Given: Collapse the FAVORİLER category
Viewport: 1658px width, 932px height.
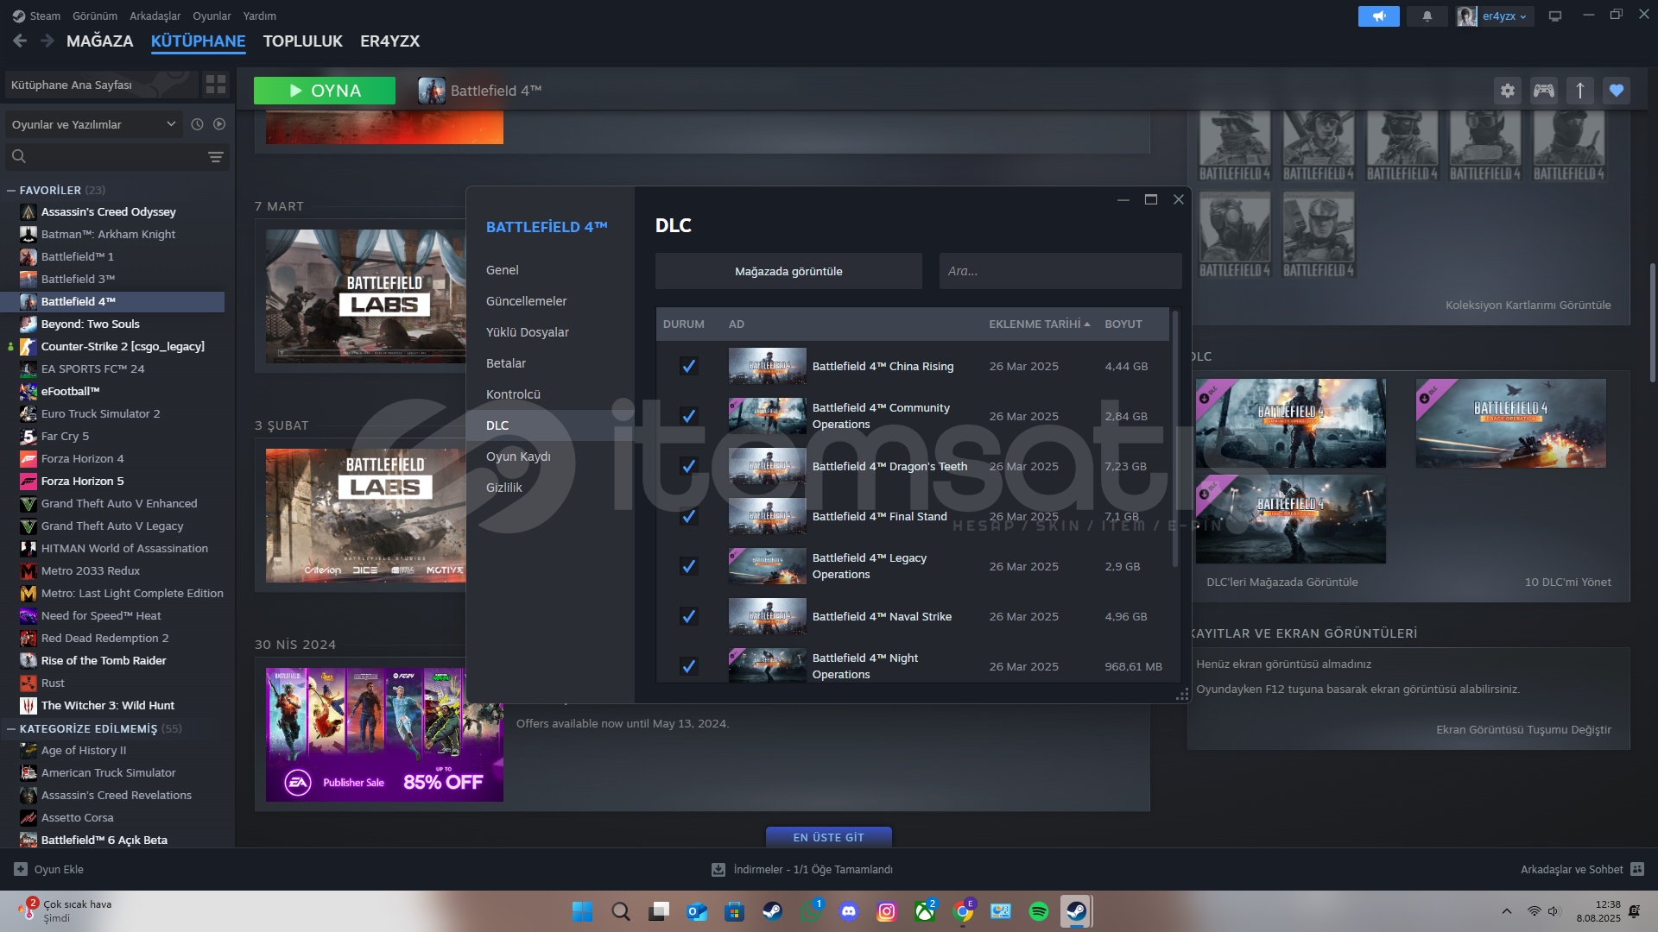Looking at the screenshot, I should point(11,190).
